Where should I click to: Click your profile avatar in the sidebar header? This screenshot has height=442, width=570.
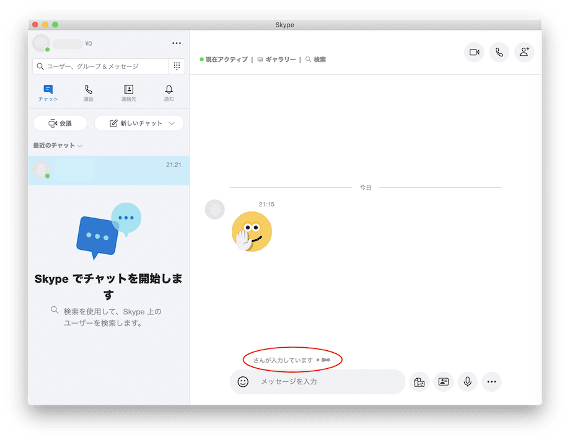click(41, 43)
